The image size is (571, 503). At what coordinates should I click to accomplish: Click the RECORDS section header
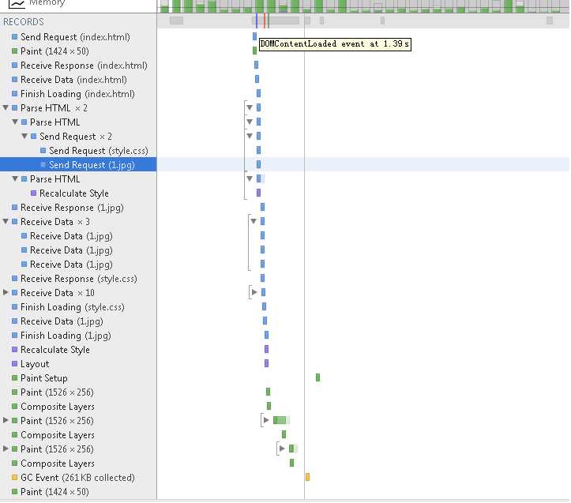(24, 22)
